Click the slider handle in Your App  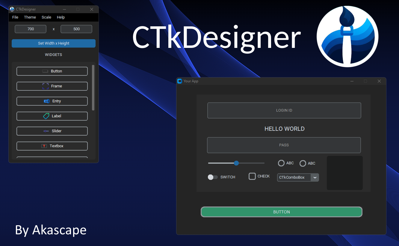[236, 163]
